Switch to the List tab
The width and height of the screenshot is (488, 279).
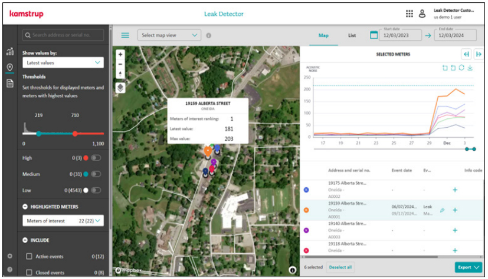click(x=352, y=35)
